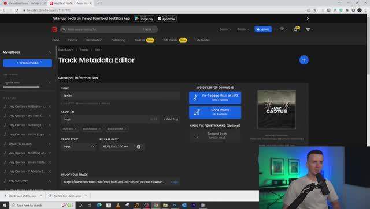Viewport: 370px width, 209px height.
Task: Click the search magnifier icon in BeatStars
Action: click(64, 29)
